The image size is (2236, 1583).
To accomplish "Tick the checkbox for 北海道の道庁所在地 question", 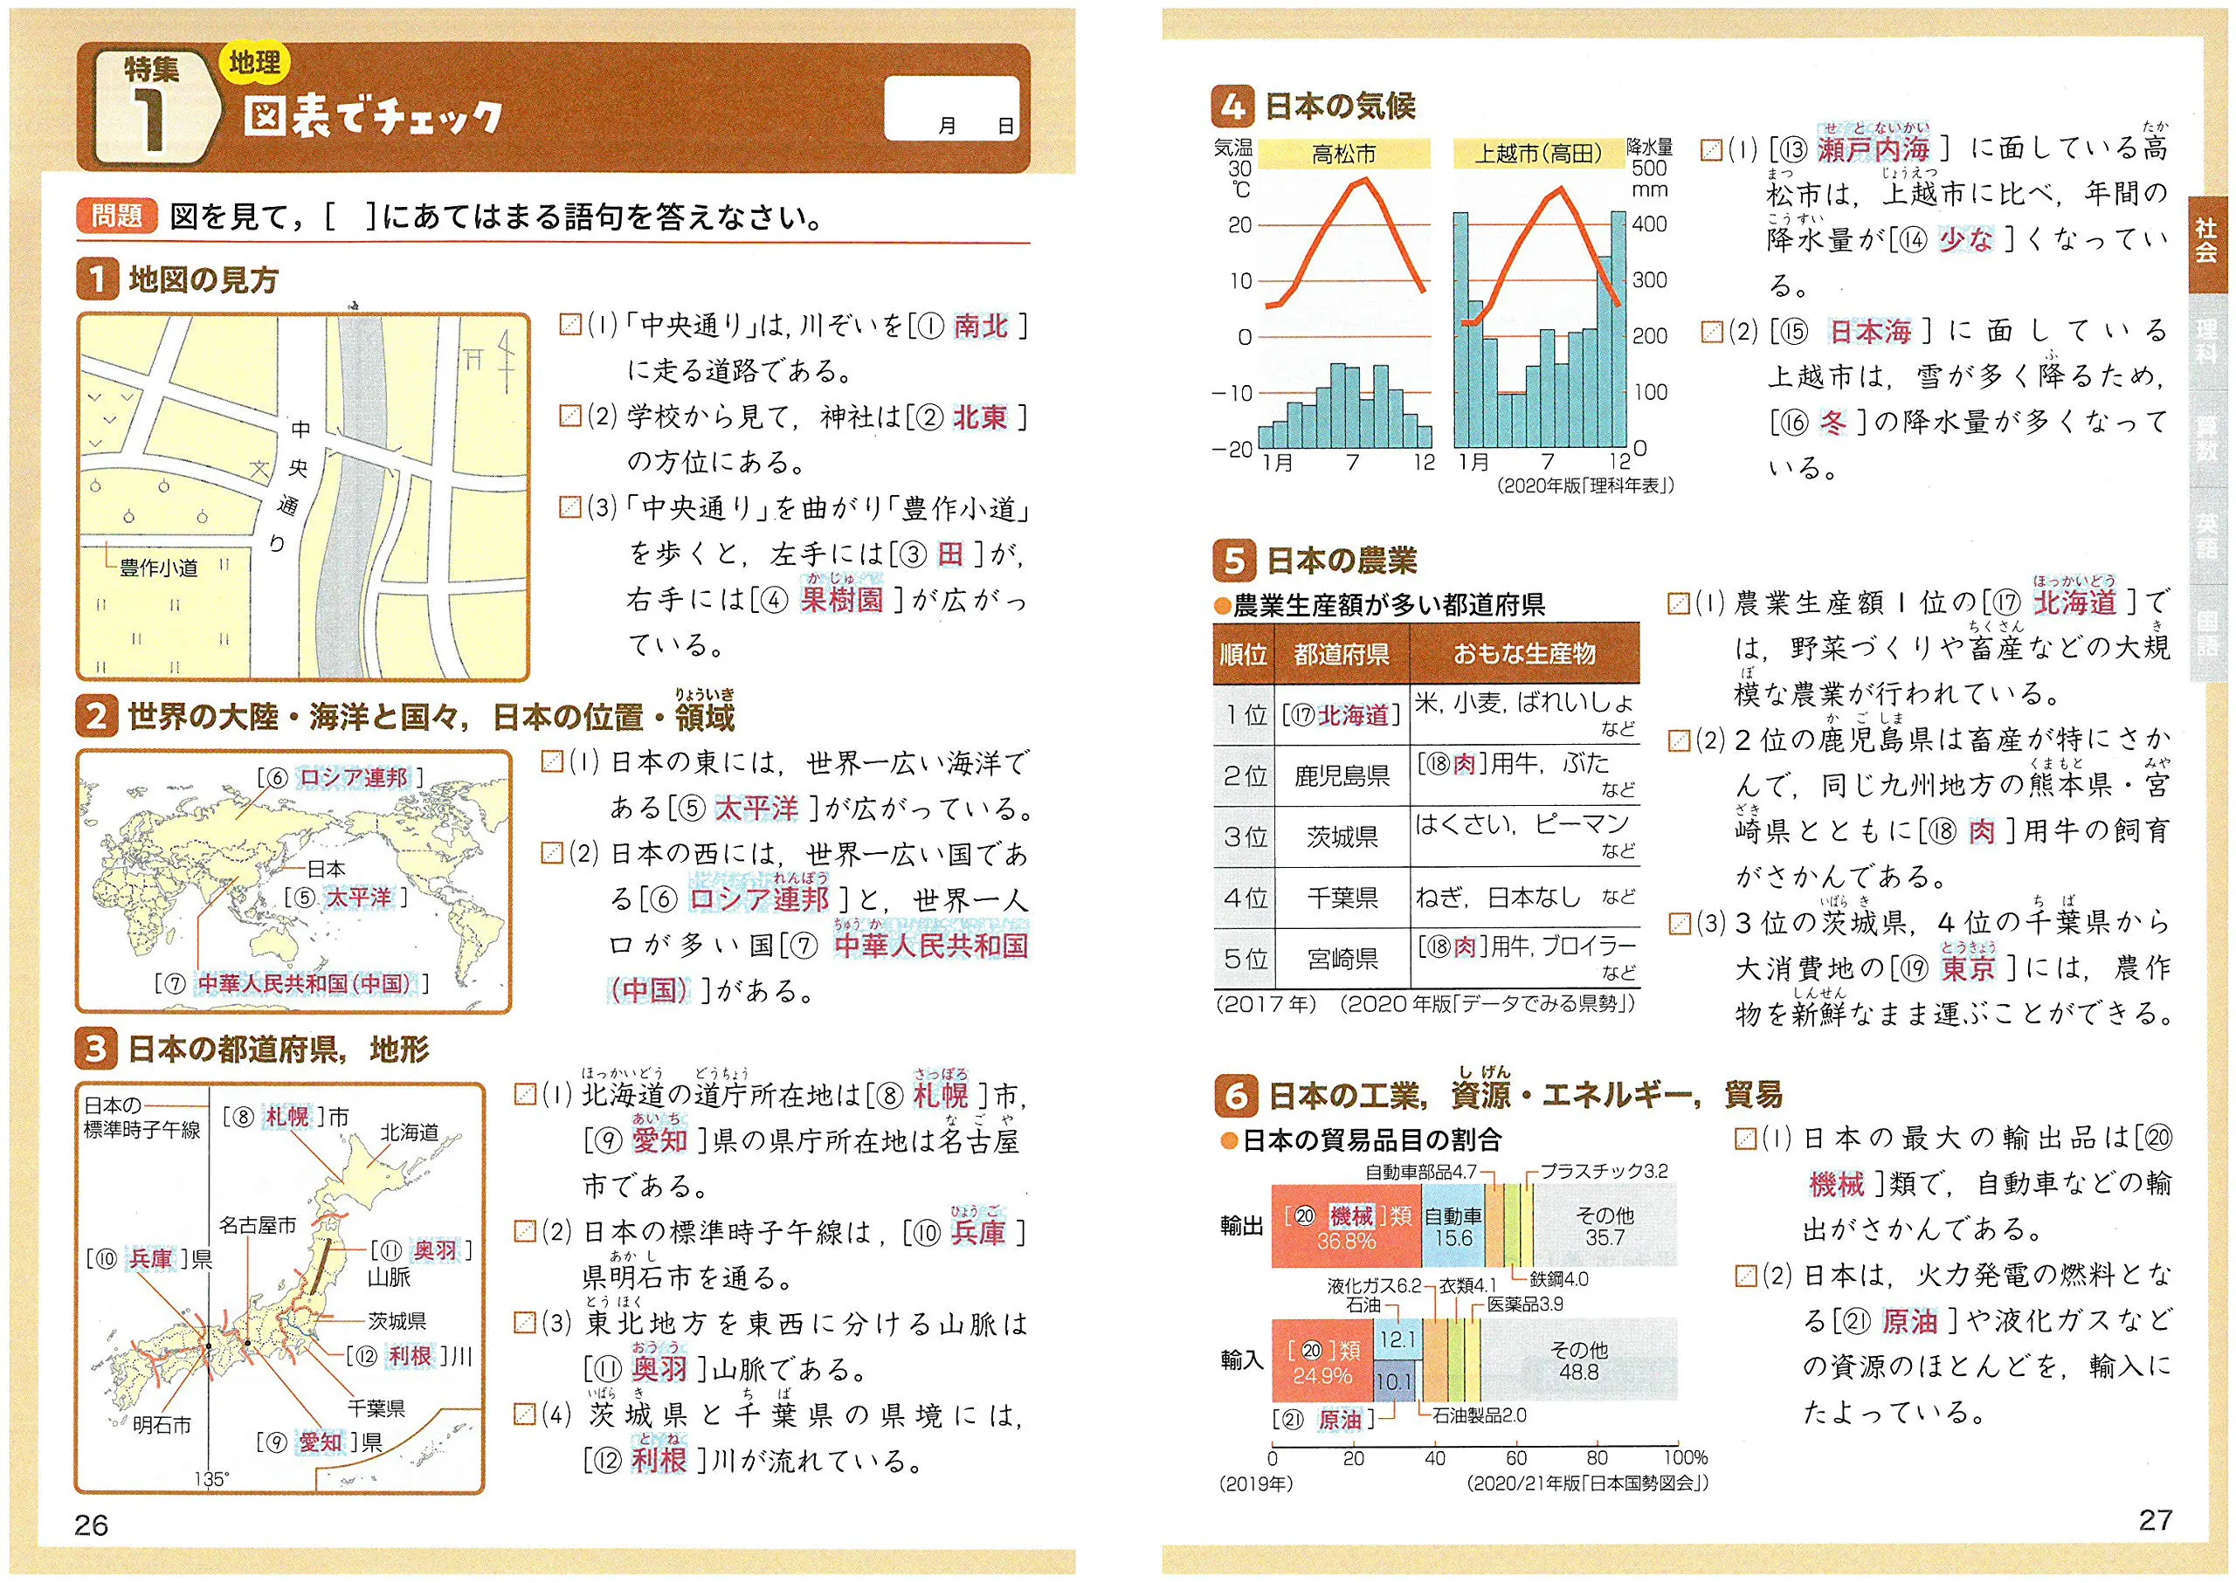I will pyautogui.click(x=525, y=1094).
